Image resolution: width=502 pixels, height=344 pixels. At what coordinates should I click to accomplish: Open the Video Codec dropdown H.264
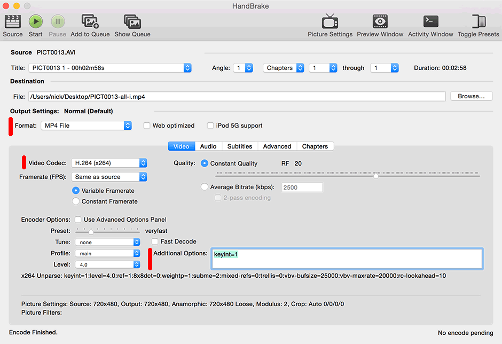[109, 163]
